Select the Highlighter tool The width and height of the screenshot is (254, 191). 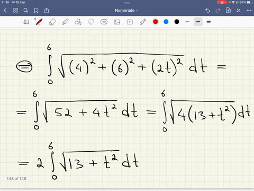[x=65, y=22]
